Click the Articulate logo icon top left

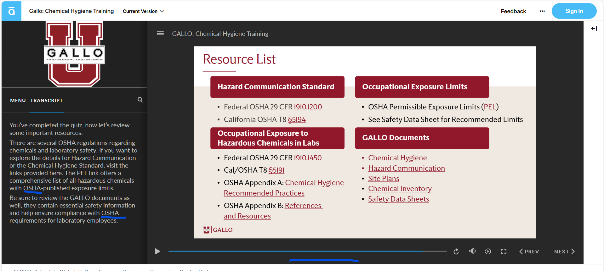pos(12,11)
